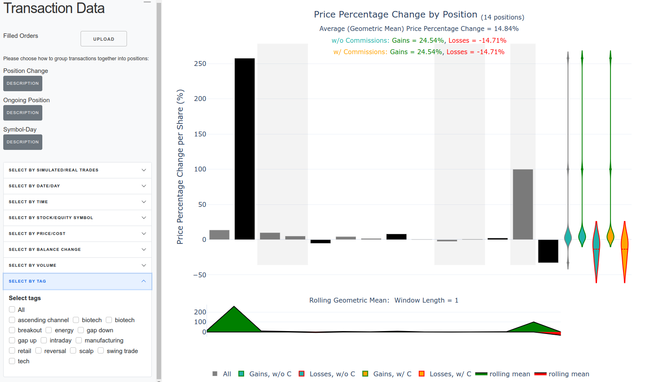Toggle the gap down tag checkbox
The image size is (645, 382).
coord(81,330)
